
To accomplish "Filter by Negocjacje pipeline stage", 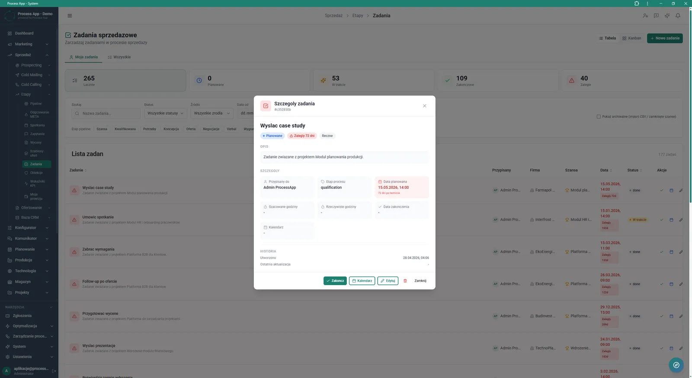I will coord(211,129).
